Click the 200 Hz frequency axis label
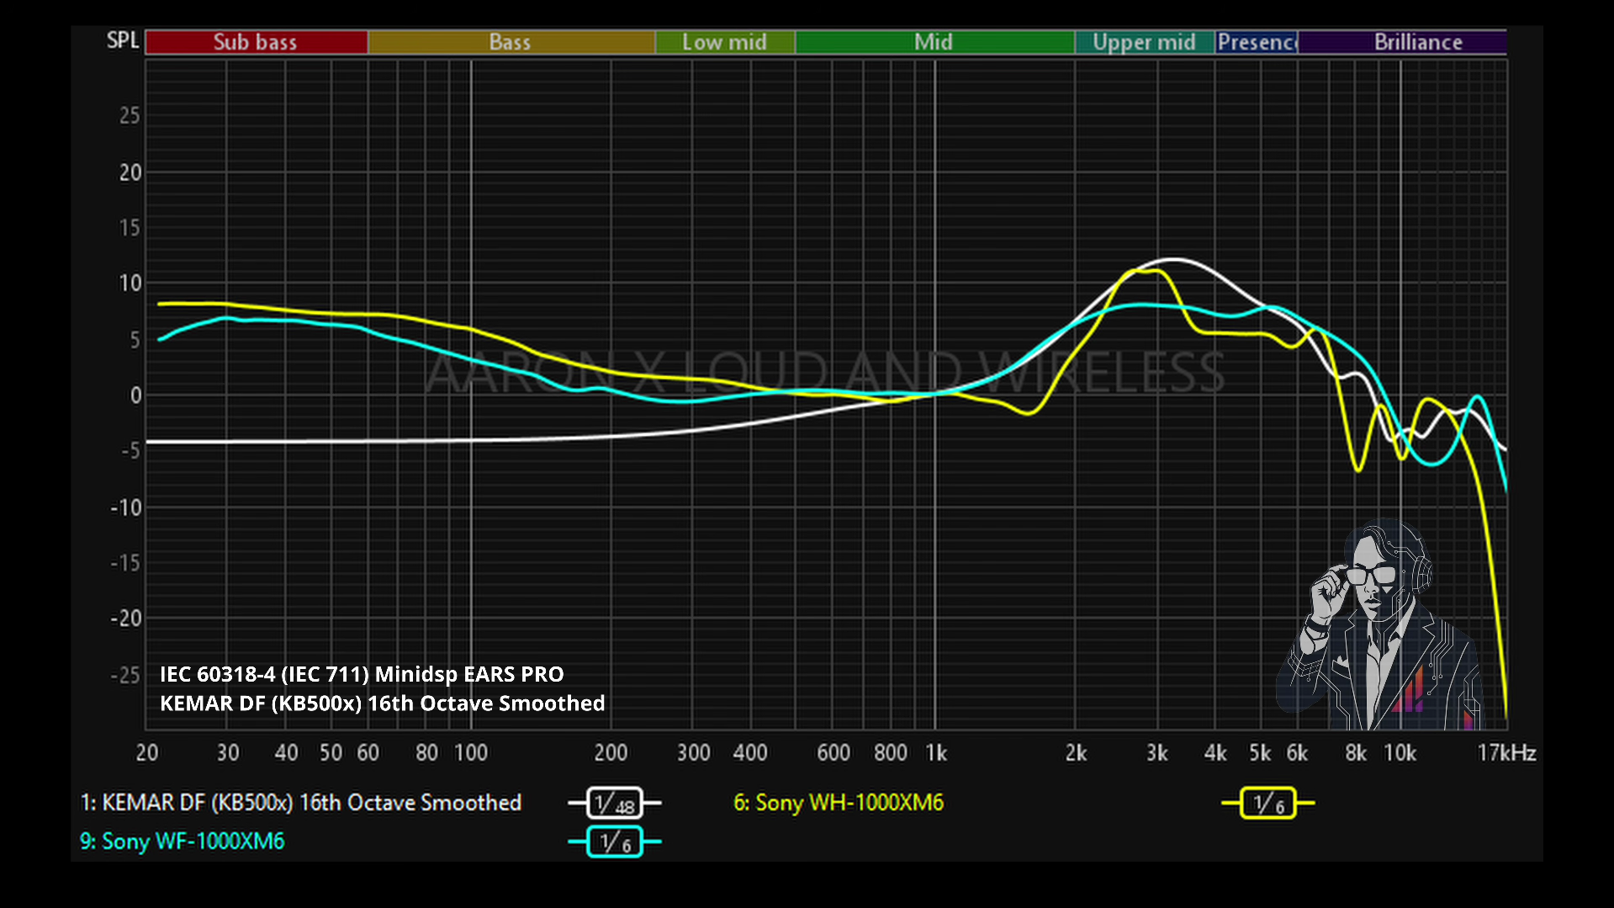 point(611,752)
